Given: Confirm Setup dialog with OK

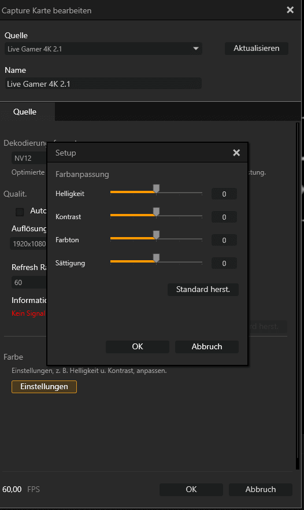Looking at the screenshot, I should (138, 347).
